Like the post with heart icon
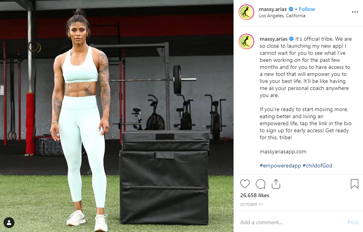Viewport: 363px width, 232px height. coord(245,184)
